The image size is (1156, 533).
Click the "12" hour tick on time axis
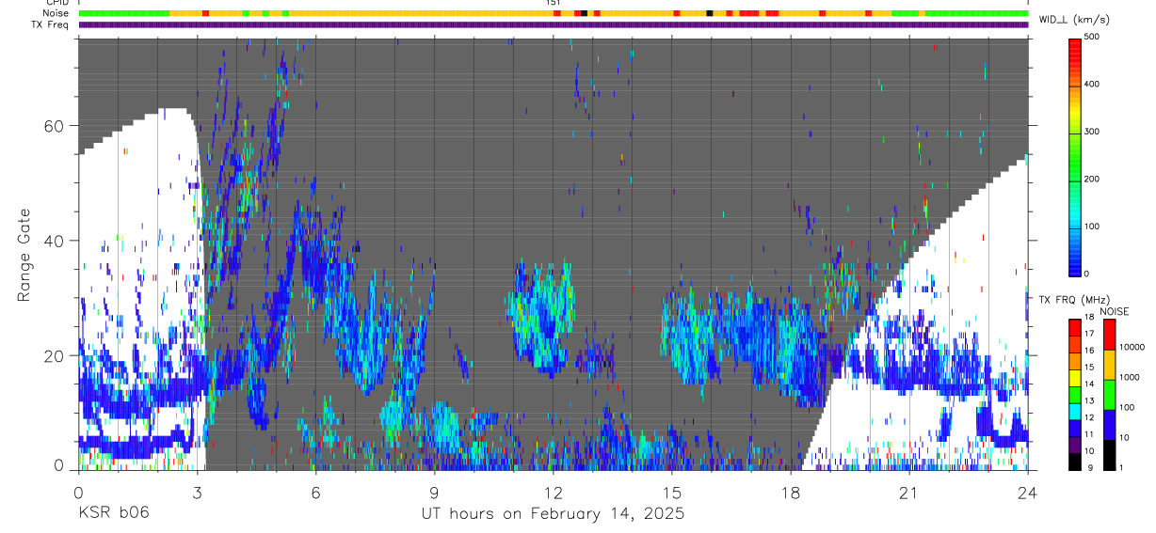553,492
